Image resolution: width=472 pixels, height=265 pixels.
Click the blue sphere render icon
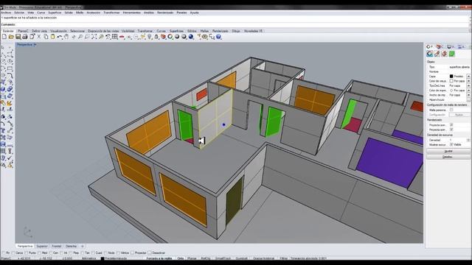191,37
